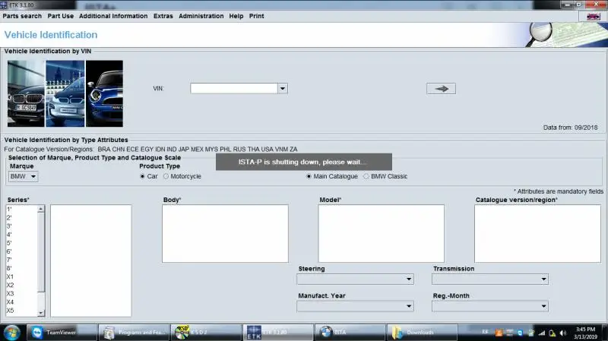Switch to KSD2 taskbar item
The height and width of the screenshot is (341, 608).
click(206, 333)
